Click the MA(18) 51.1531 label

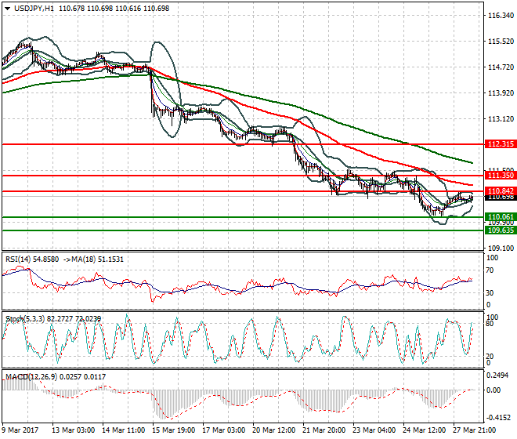(x=96, y=259)
